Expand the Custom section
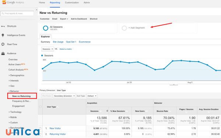 click(x=13, y=123)
